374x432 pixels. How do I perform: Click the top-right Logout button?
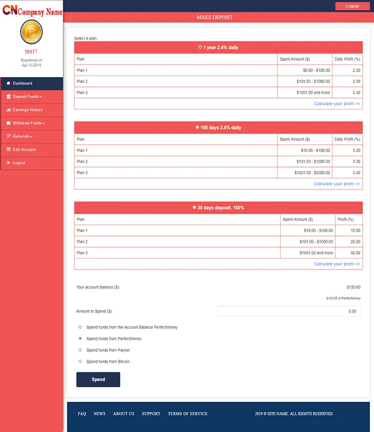(352, 6)
